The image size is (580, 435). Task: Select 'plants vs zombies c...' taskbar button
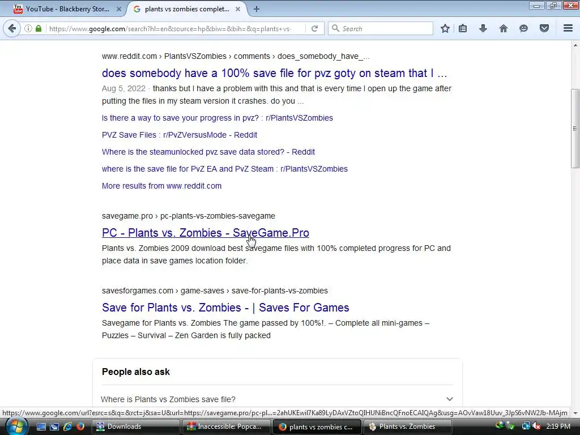pos(317,427)
